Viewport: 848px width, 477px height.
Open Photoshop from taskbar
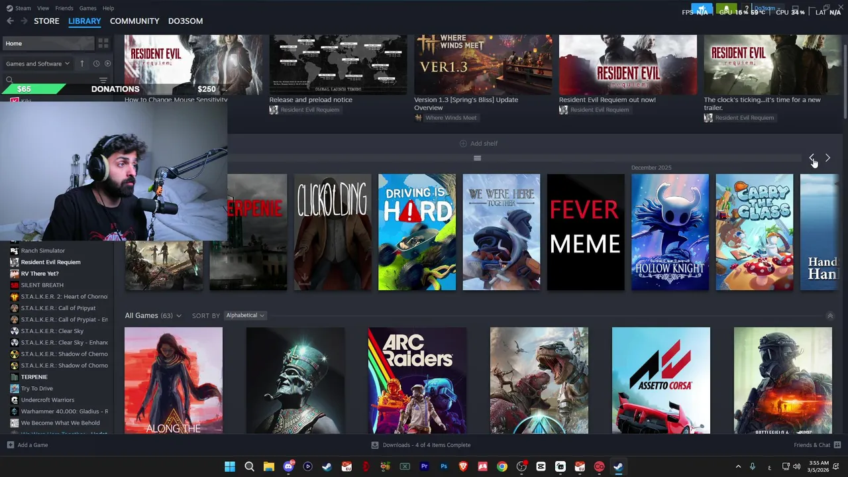point(444,467)
